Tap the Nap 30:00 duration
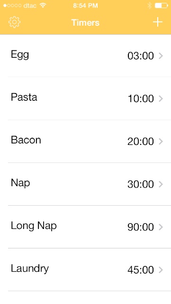Screen dimensions: 171x304 141,184
